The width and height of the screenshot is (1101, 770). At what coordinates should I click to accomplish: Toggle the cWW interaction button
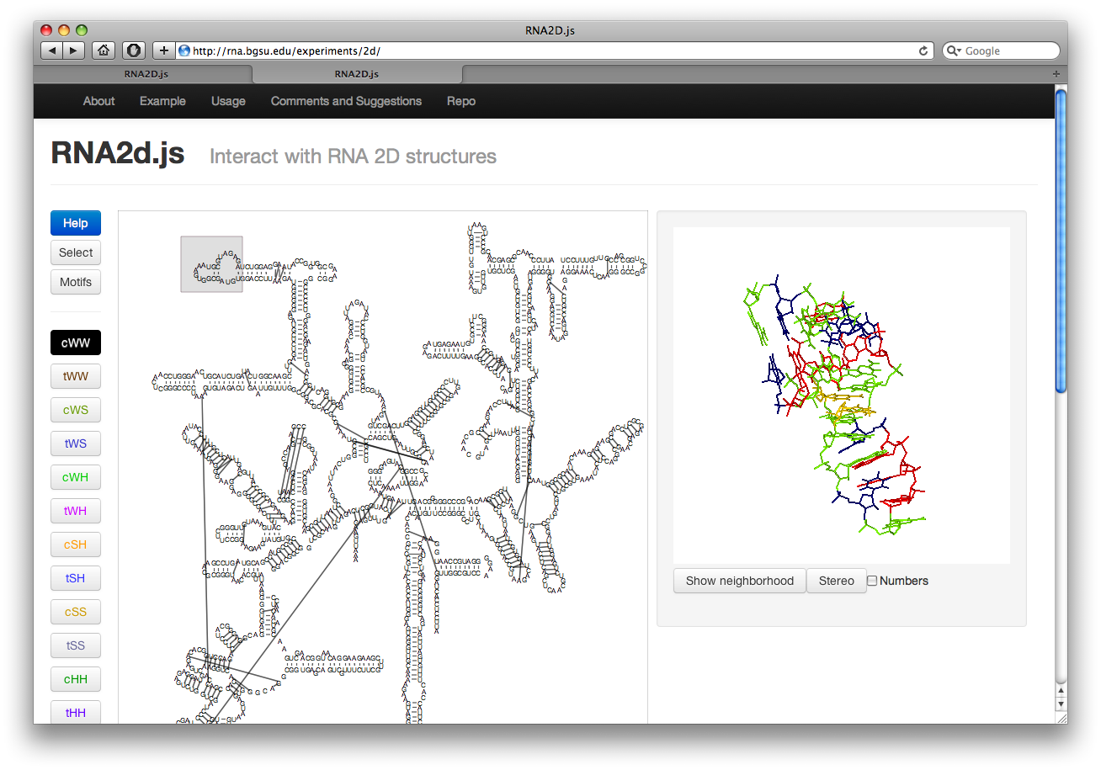pyautogui.click(x=76, y=343)
